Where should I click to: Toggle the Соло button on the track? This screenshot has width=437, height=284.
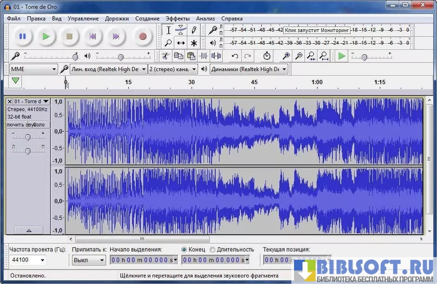39,124
